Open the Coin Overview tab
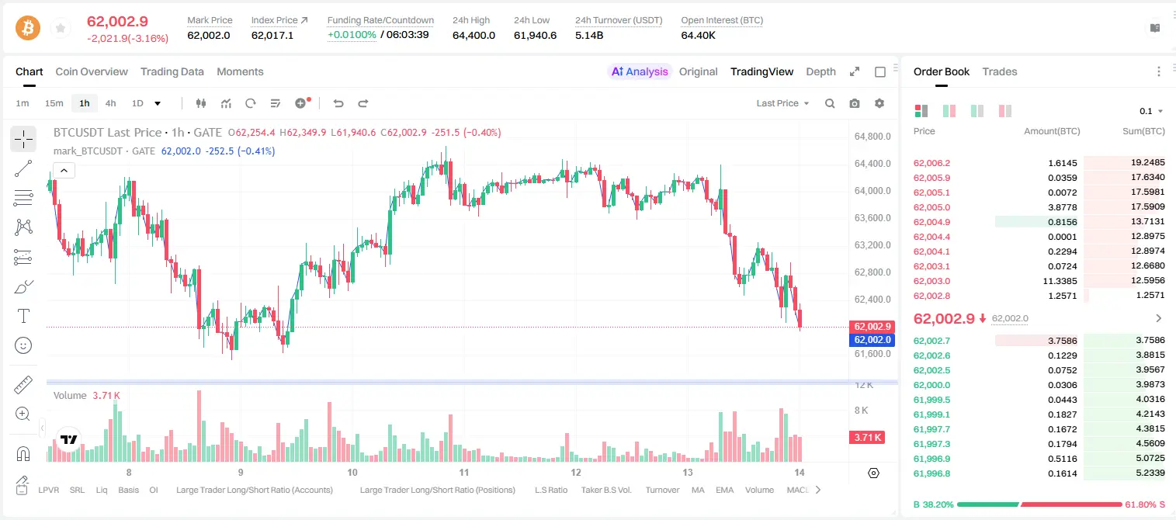Viewport: 1176px width, 520px height. pyautogui.click(x=92, y=71)
